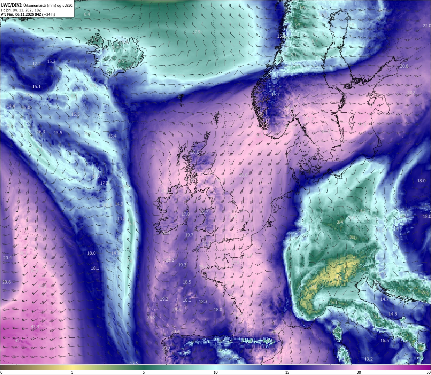The width and height of the screenshot is (431, 375).
Task: Click the 16.5 value label
Action: coord(385,340)
